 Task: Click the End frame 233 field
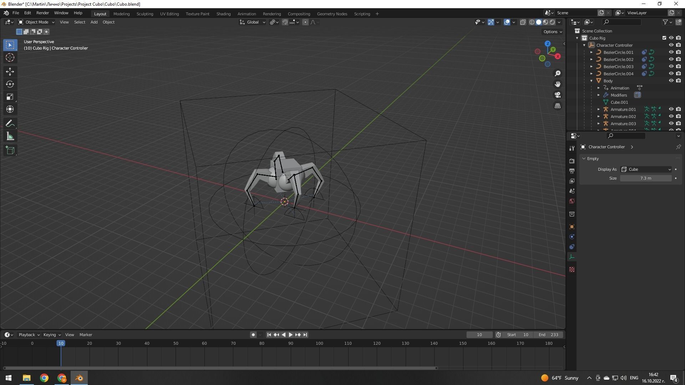pos(548,335)
